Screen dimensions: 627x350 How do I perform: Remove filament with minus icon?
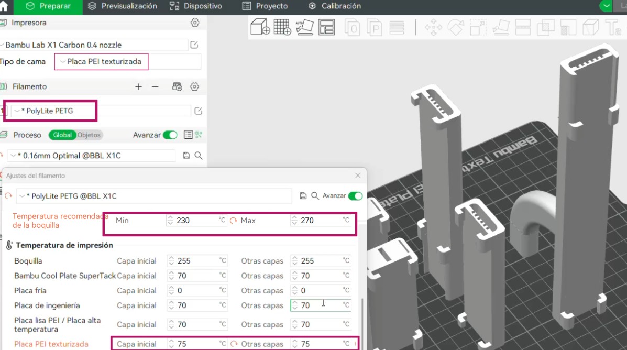[155, 87]
